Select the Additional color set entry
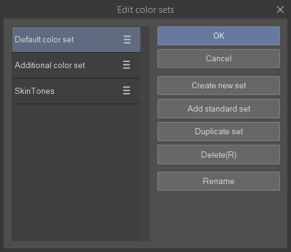 (76, 65)
